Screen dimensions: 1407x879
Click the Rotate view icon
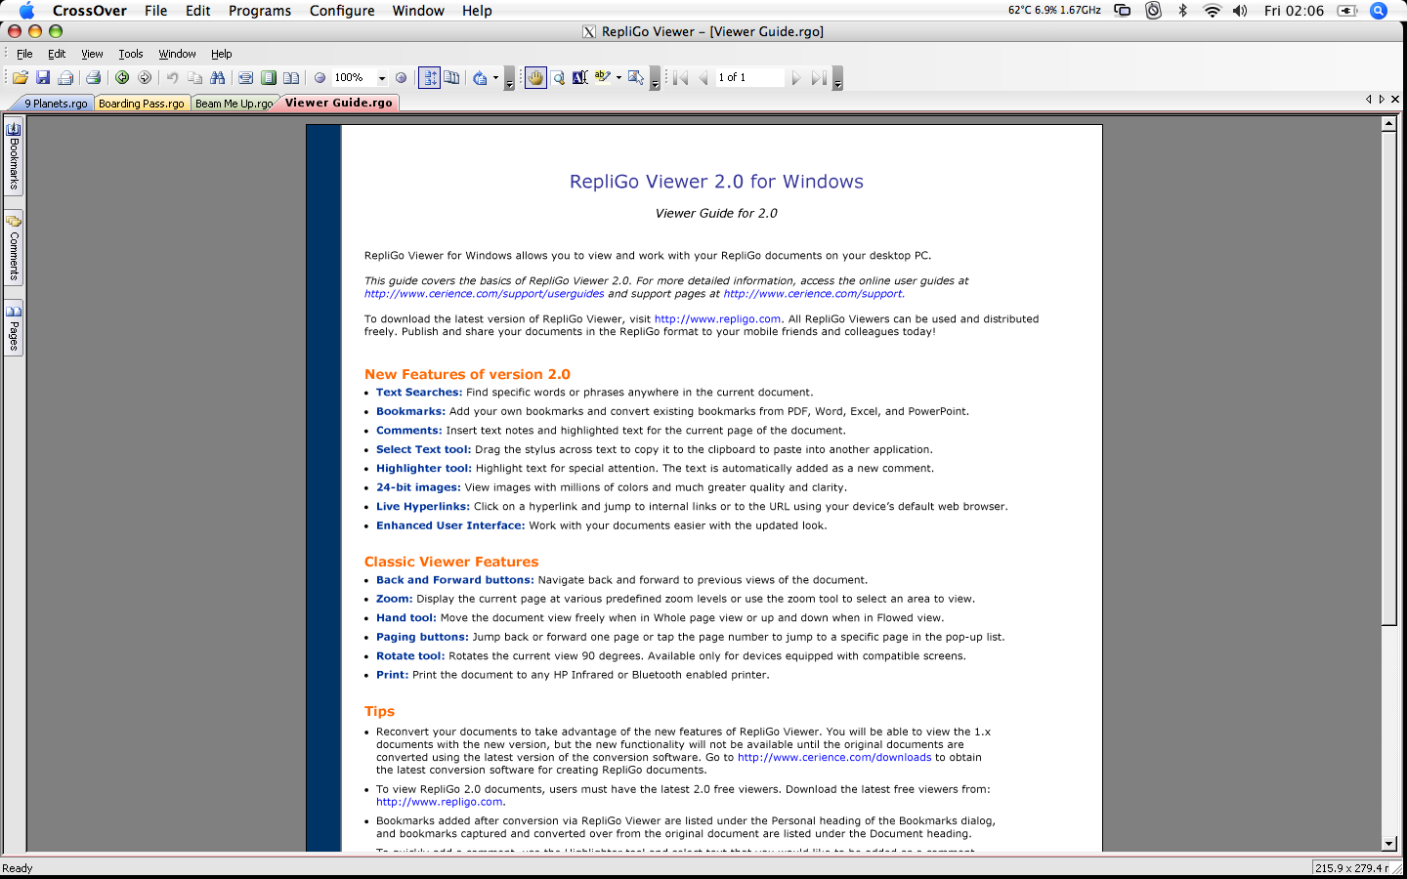pyautogui.click(x=480, y=77)
